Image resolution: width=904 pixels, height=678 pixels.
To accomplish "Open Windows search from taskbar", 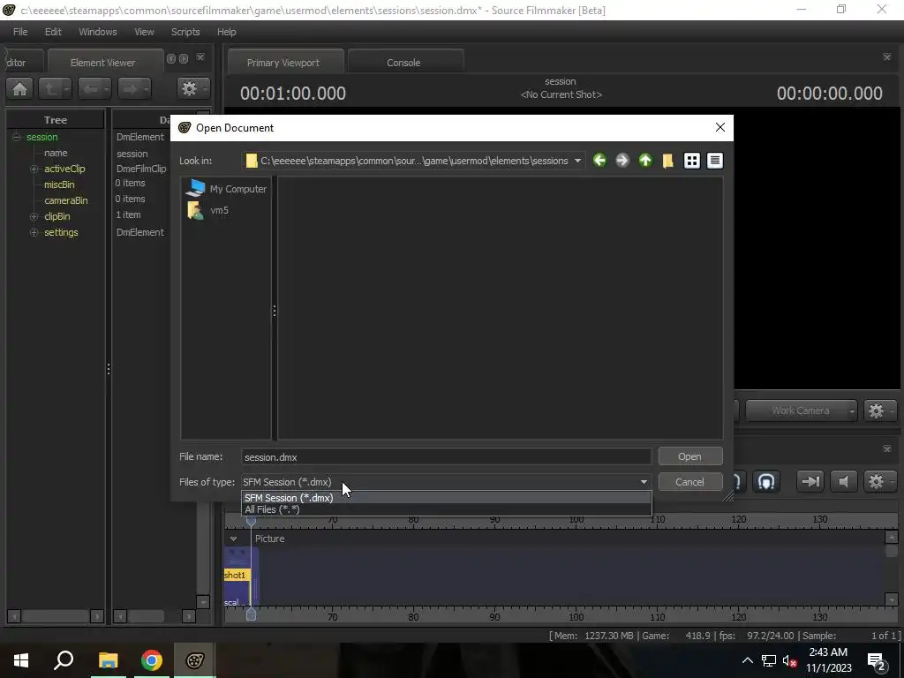I will point(64,660).
